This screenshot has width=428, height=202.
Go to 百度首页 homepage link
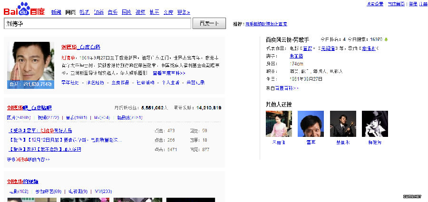click(396, 4)
